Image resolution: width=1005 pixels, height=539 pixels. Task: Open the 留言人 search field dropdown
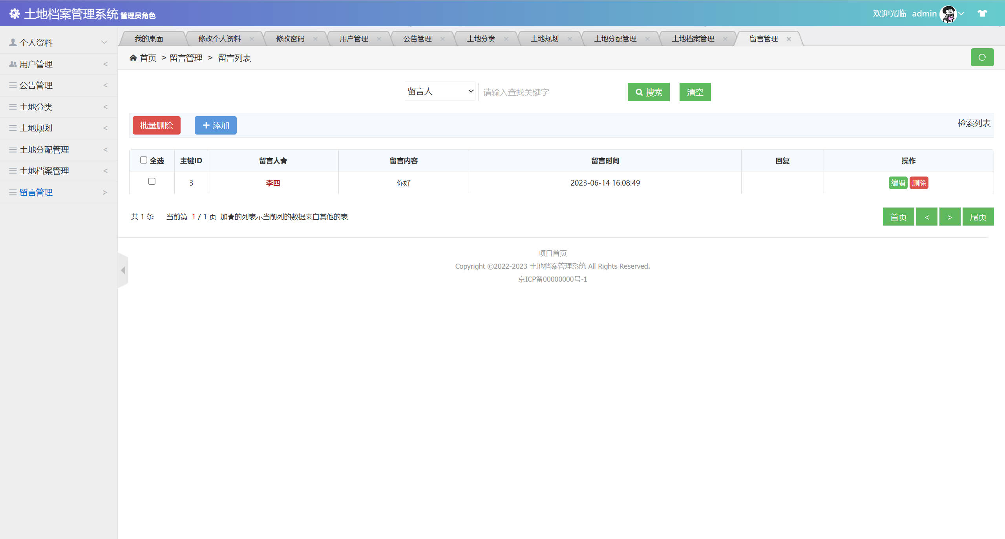(439, 91)
